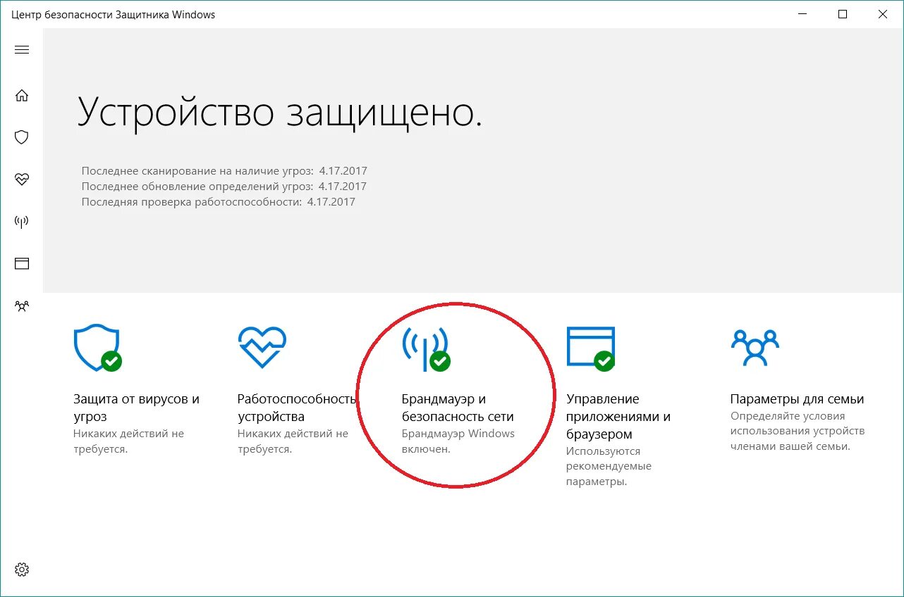Open 'Управление приложениями и браузером' heading
904x597 pixels.
618,416
